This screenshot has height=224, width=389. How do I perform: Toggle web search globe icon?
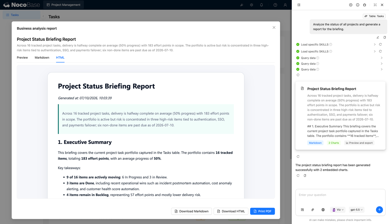pyautogui.click(x=323, y=210)
